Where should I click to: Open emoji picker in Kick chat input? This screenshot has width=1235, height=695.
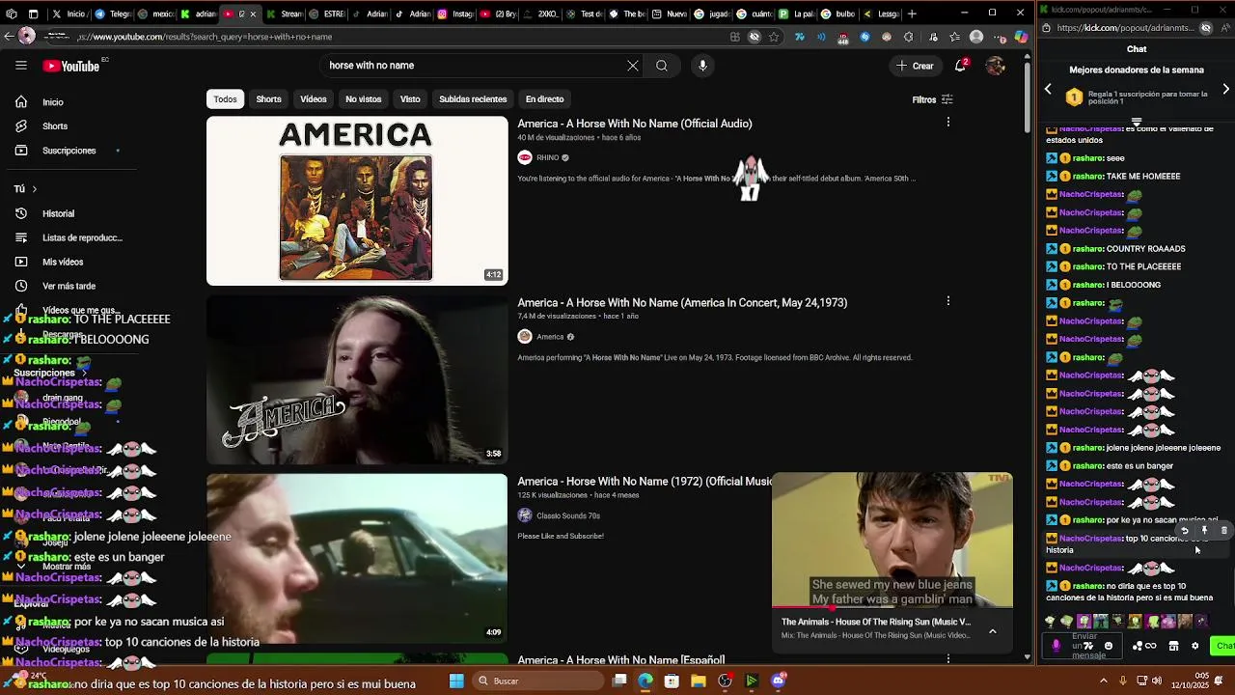(1109, 646)
